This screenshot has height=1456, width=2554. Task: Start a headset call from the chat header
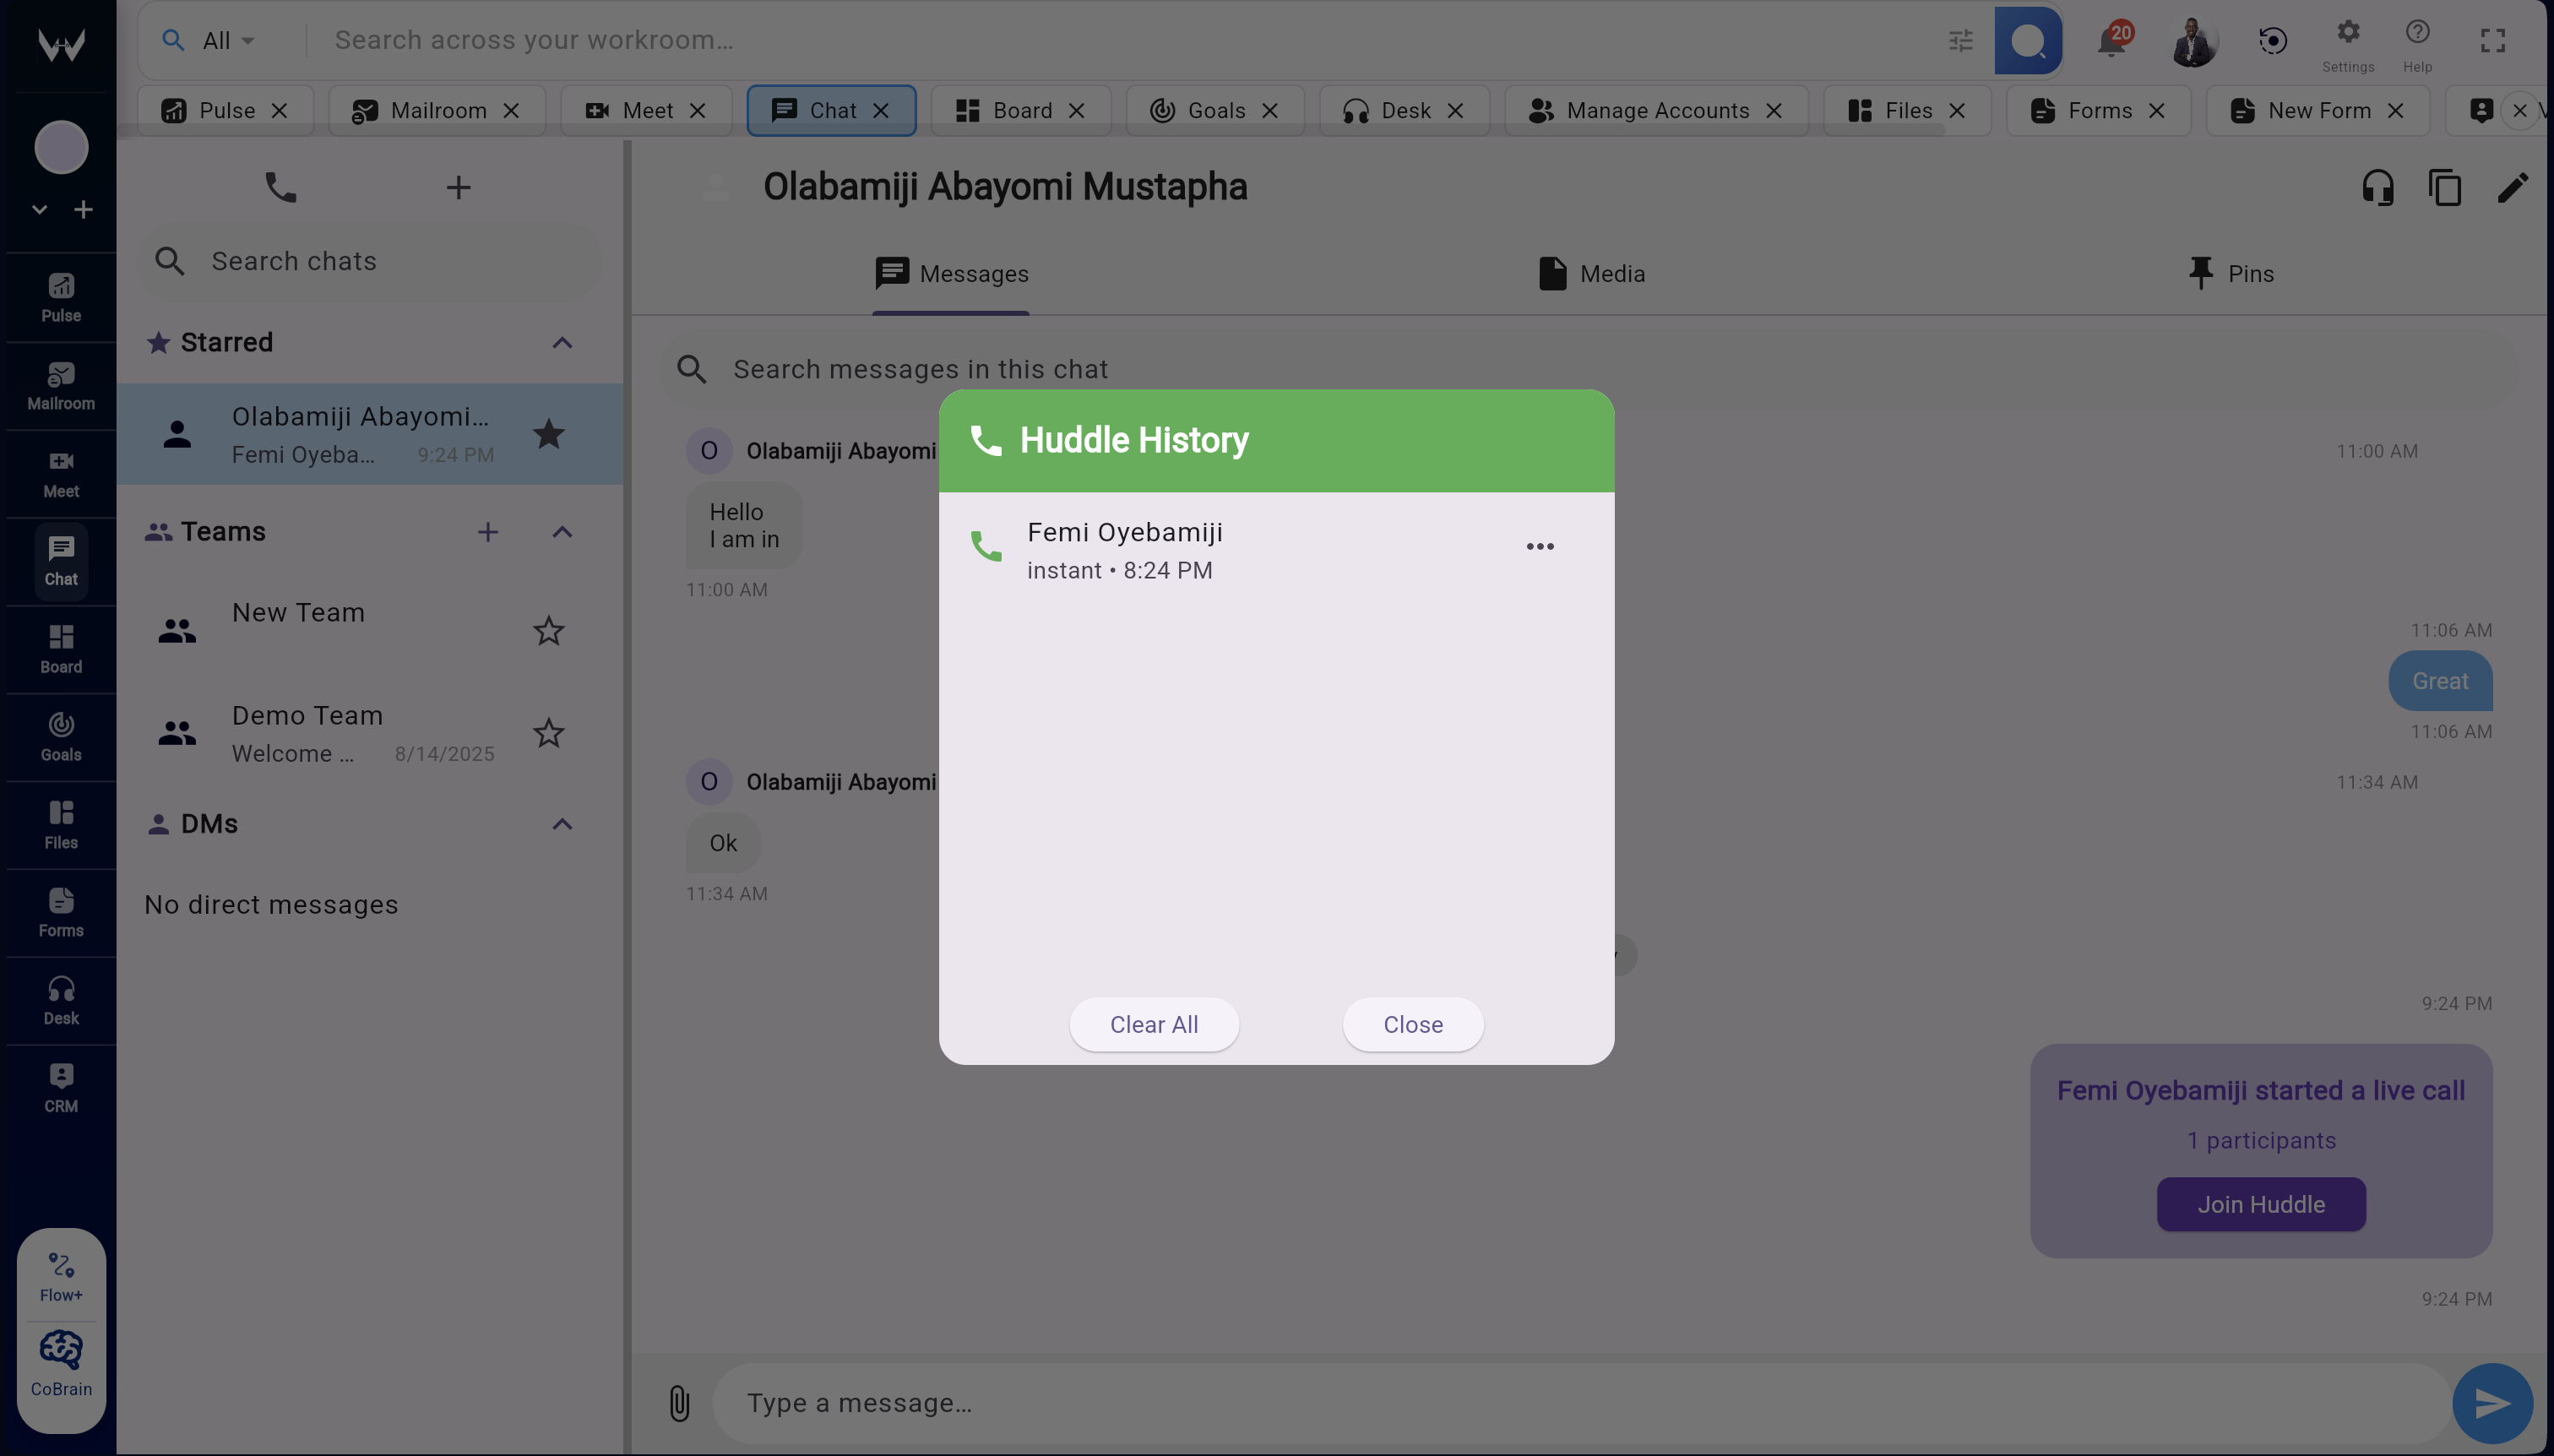coord(2378,187)
